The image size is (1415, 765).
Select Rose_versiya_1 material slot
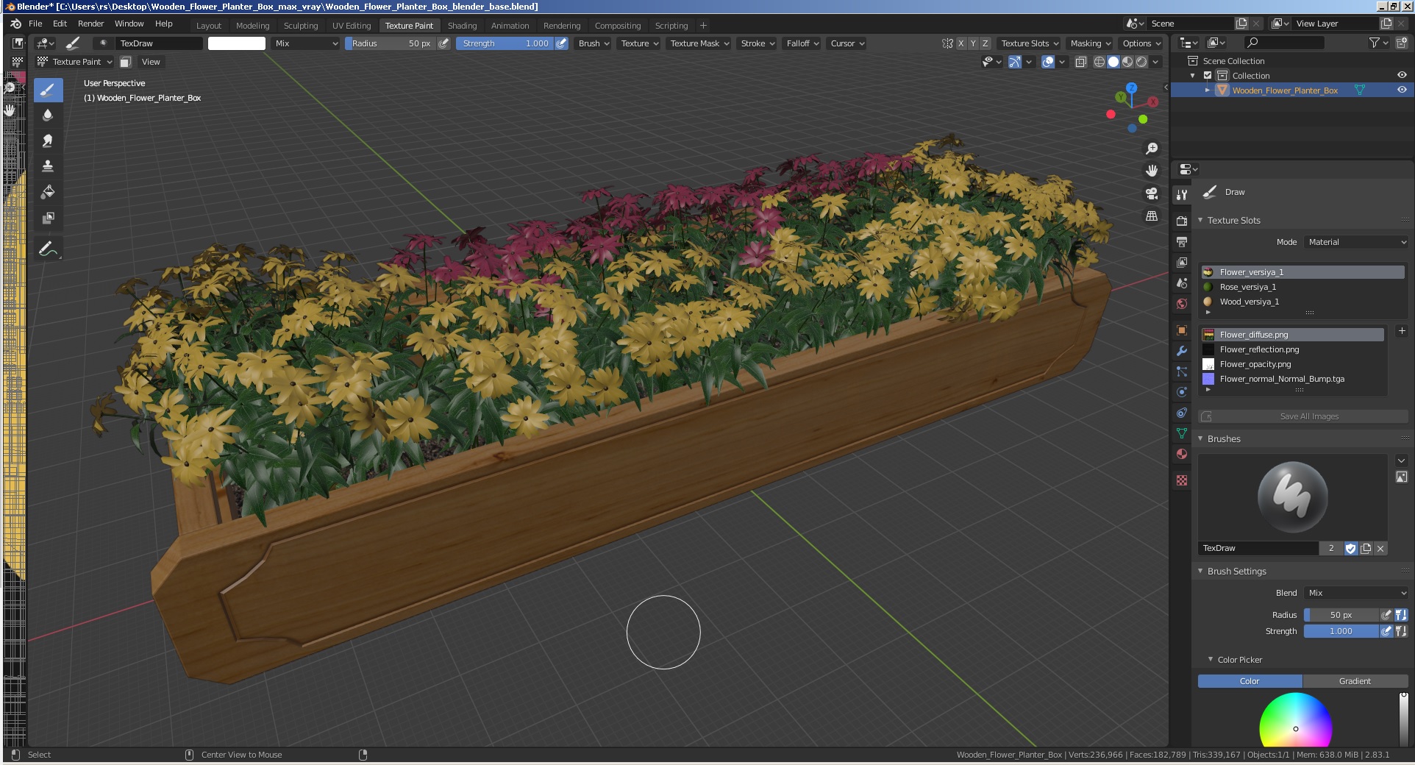1302,287
